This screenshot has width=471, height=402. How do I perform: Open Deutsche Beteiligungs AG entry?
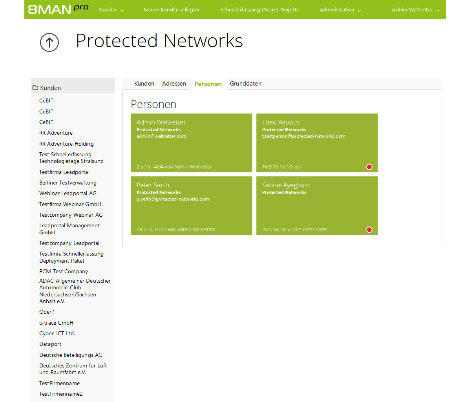click(71, 355)
